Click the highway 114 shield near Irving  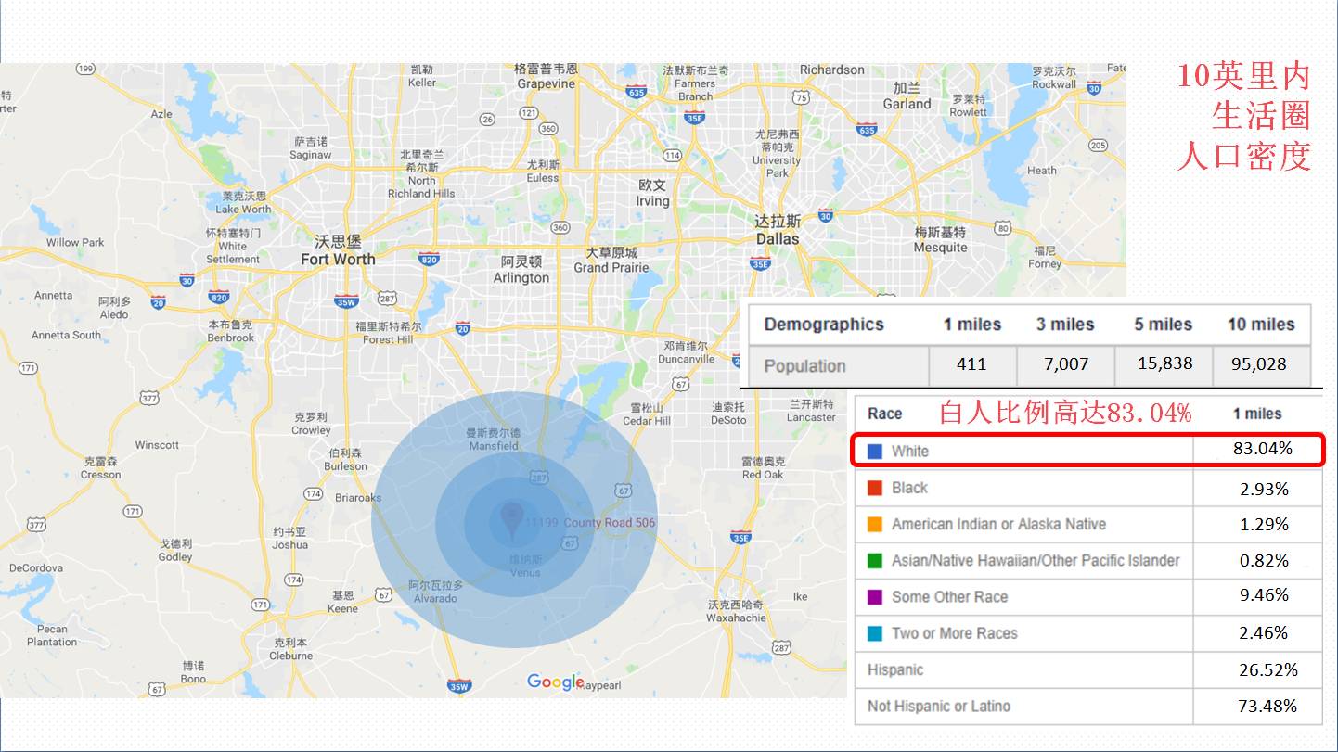673,155
